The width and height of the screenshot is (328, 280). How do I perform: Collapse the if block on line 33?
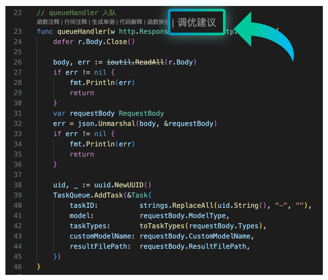click(x=30, y=134)
